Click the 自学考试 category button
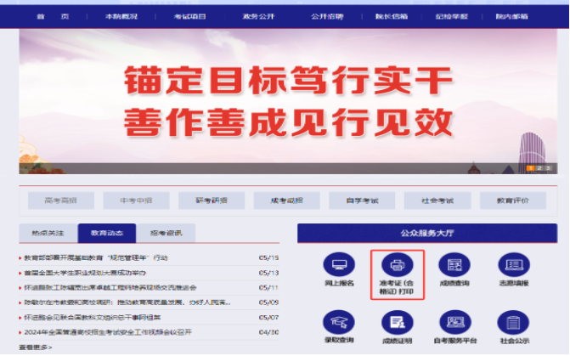This screenshot has width=570, height=356. pyautogui.click(x=360, y=201)
